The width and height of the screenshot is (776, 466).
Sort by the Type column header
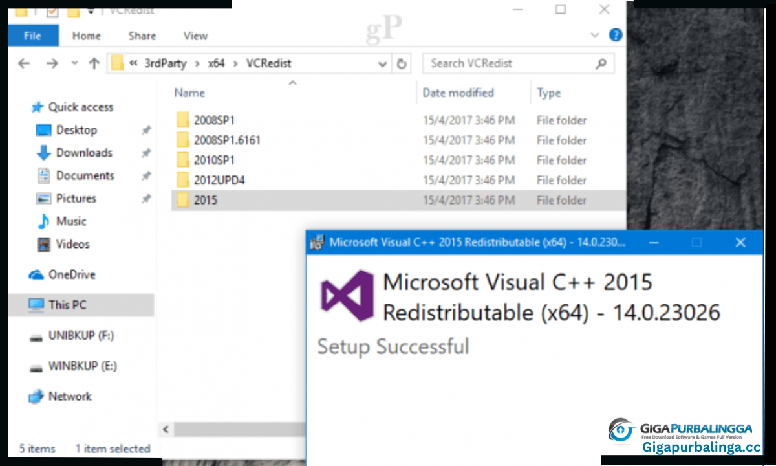[548, 93]
